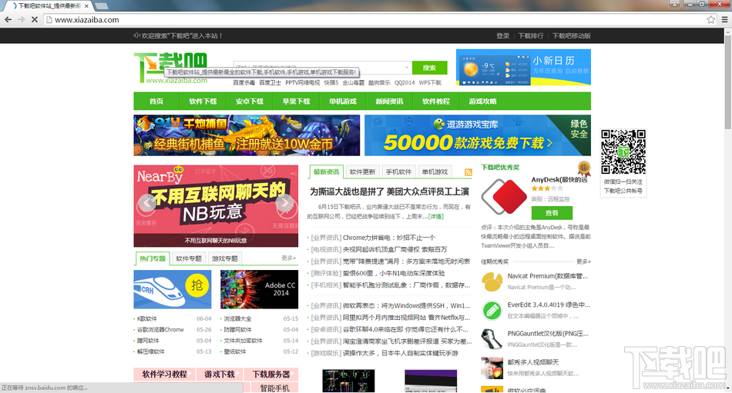Switch to the 手机软件 tab
The width and height of the screenshot is (732, 393).
tap(398, 172)
